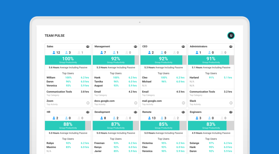
Task: Open the Engineers group members icon
Action: click(x=231, y=112)
